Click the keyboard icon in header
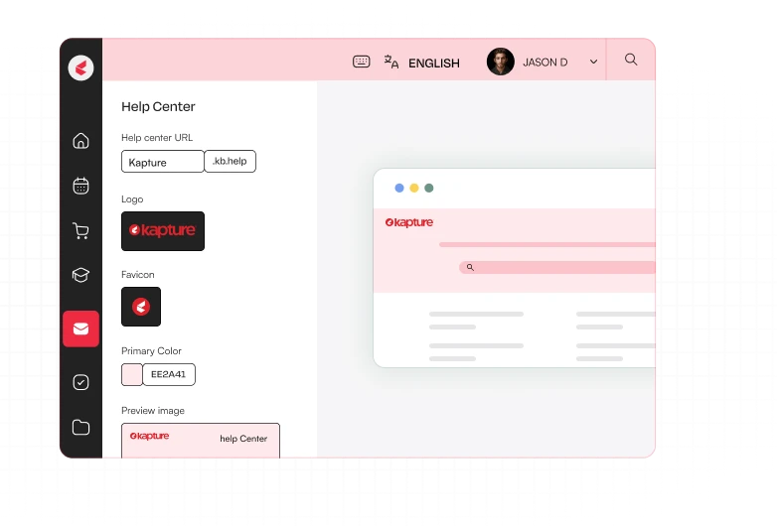This screenshot has height=526, width=777. (x=362, y=62)
